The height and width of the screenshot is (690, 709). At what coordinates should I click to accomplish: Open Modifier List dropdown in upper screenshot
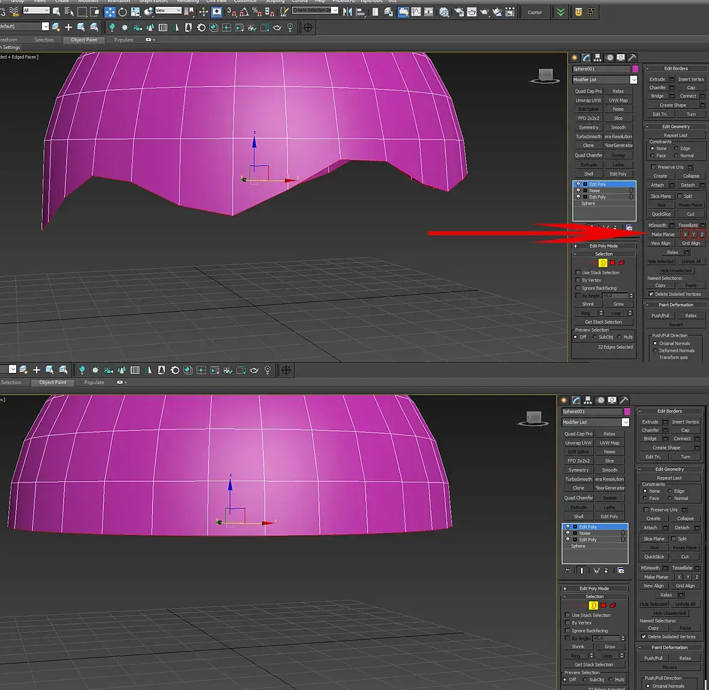(x=633, y=79)
